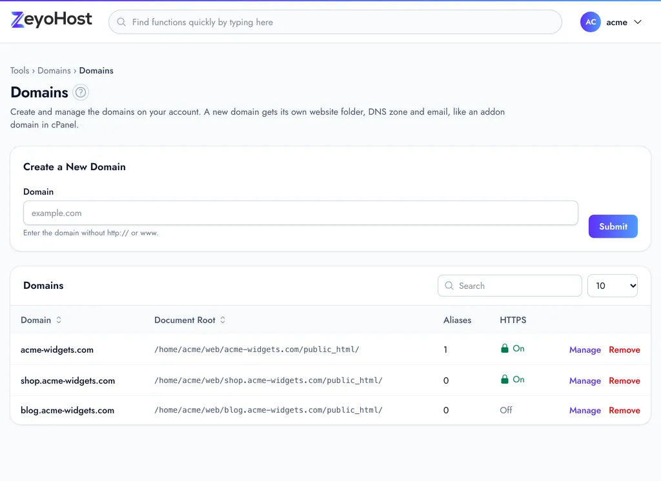
Task: Click the green lock icon for shop.acme-widgets.com
Action: coord(504,379)
